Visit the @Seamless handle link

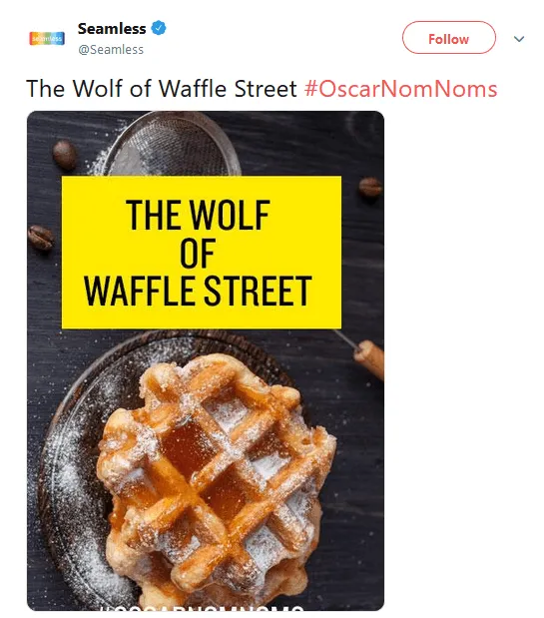(111, 50)
